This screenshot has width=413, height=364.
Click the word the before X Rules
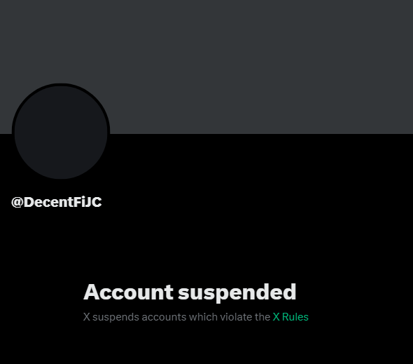262,317
